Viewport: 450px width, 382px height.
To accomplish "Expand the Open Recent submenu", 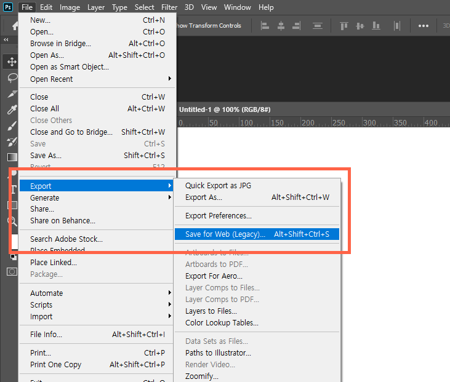I will (x=98, y=79).
